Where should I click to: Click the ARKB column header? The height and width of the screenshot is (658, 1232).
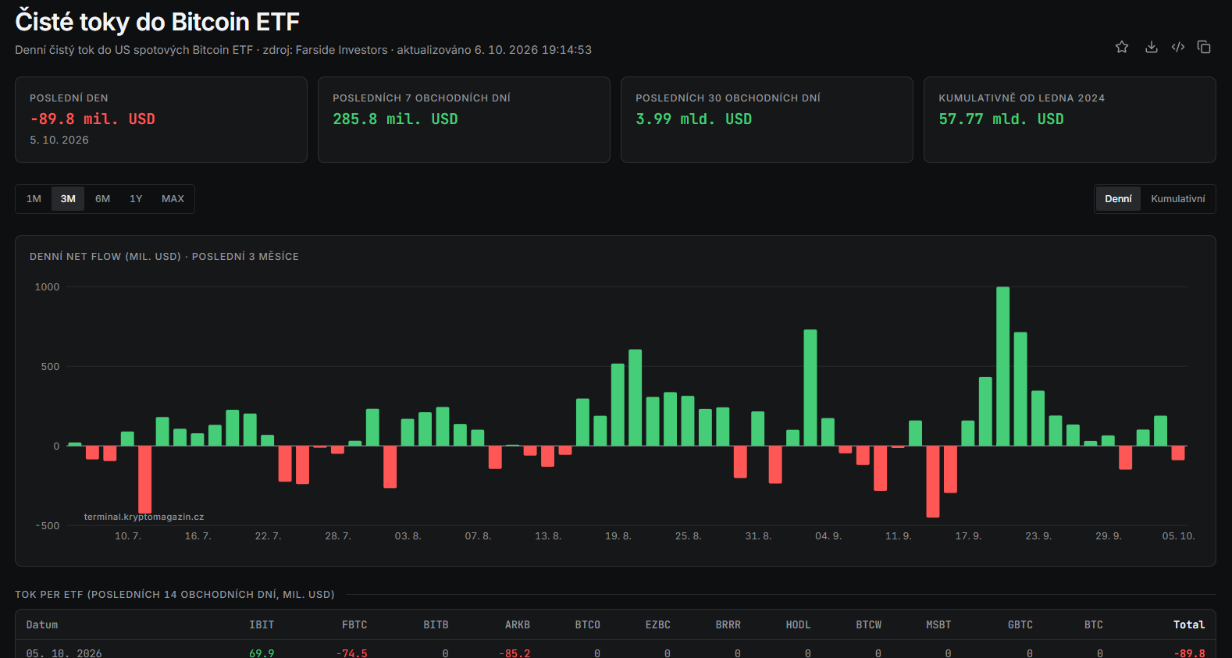pos(518,625)
